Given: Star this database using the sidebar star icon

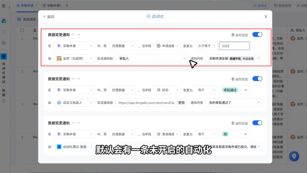Looking at the screenshot, I should pyautogui.click(x=4, y=101).
